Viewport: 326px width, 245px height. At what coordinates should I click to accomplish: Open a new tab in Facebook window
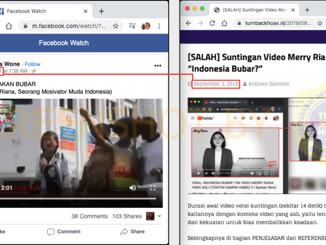101,11
